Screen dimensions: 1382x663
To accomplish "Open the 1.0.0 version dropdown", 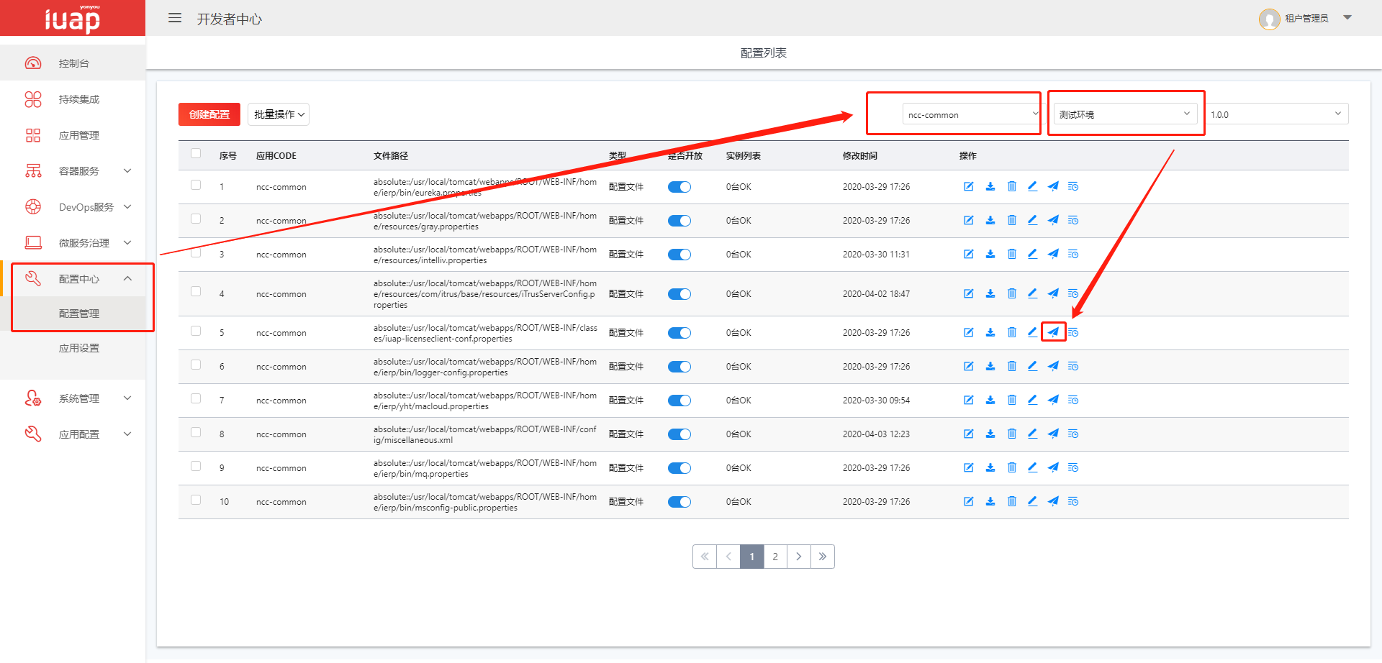I will (1277, 114).
